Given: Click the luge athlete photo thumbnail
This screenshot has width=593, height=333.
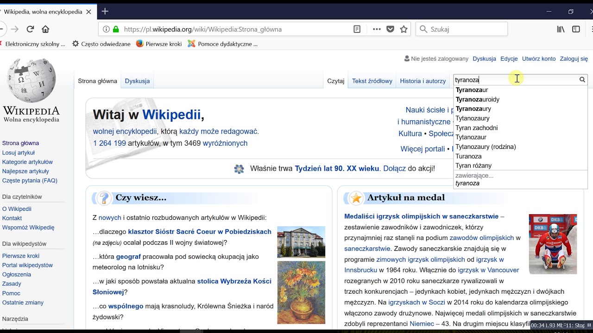Looking at the screenshot, I should tap(553, 244).
